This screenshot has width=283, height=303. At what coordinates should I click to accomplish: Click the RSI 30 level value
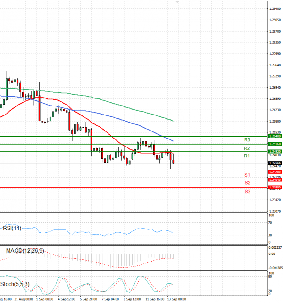pyautogui.click(x=270, y=235)
